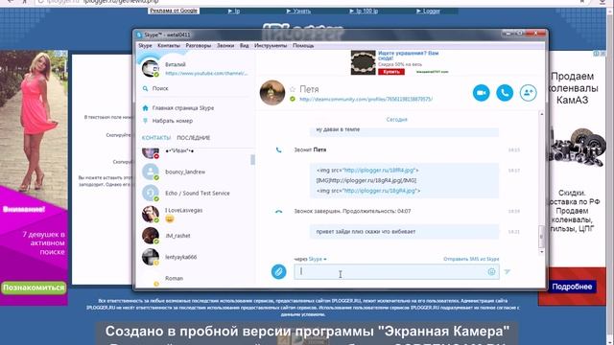The height and width of the screenshot is (345, 614).
Task: Open the Помощь menu
Action: pos(303,46)
